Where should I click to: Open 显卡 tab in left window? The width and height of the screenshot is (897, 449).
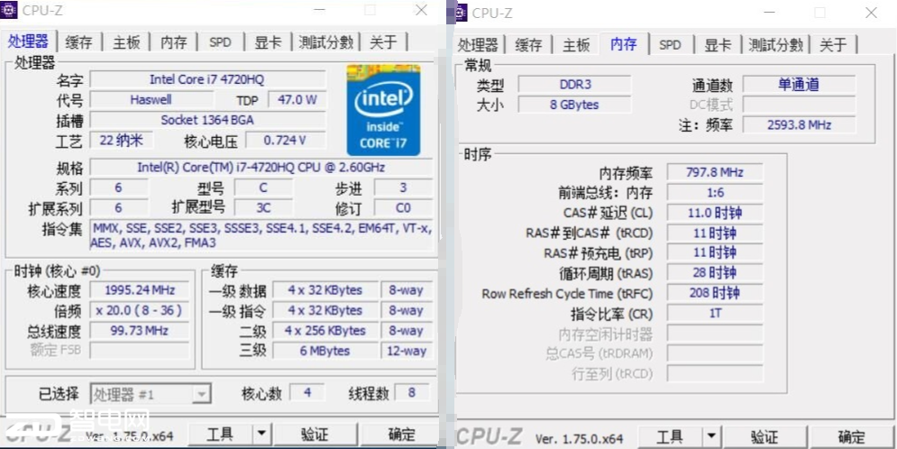[269, 42]
